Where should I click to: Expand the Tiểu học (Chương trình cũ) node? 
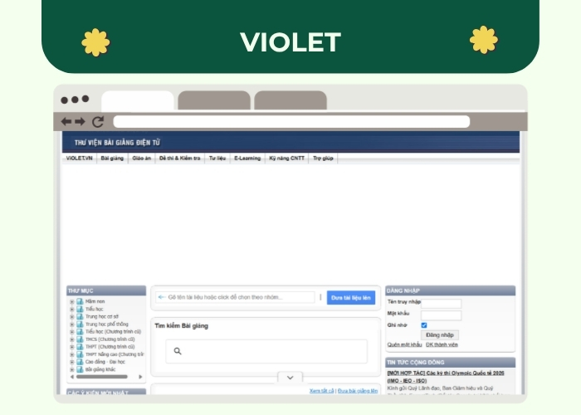coord(72,332)
